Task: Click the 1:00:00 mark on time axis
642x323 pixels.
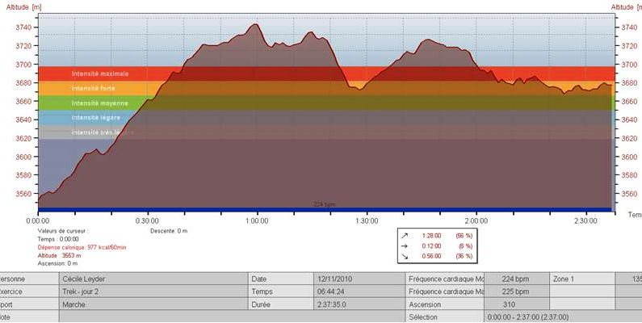Action: coord(257,220)
